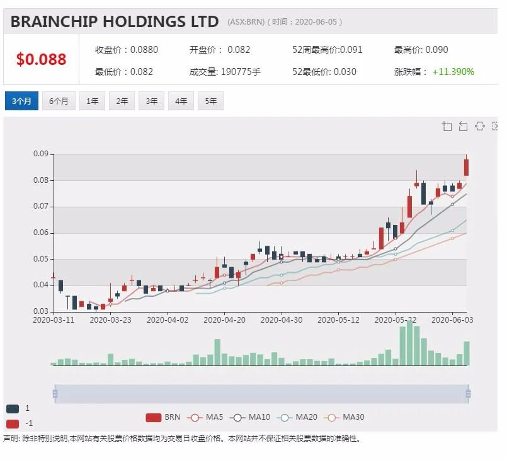Click the 0.05 y-axis label

[x=41, y=259]
